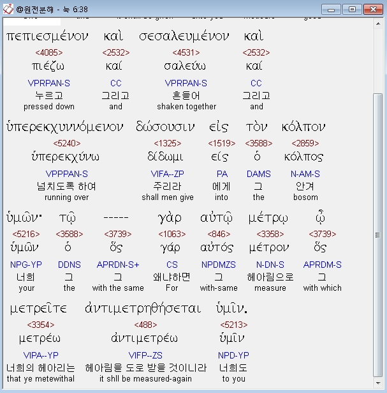Click Strong's number <1063>
The height and width of the screenshot is (393, 387).
click(x=172, y=234)
